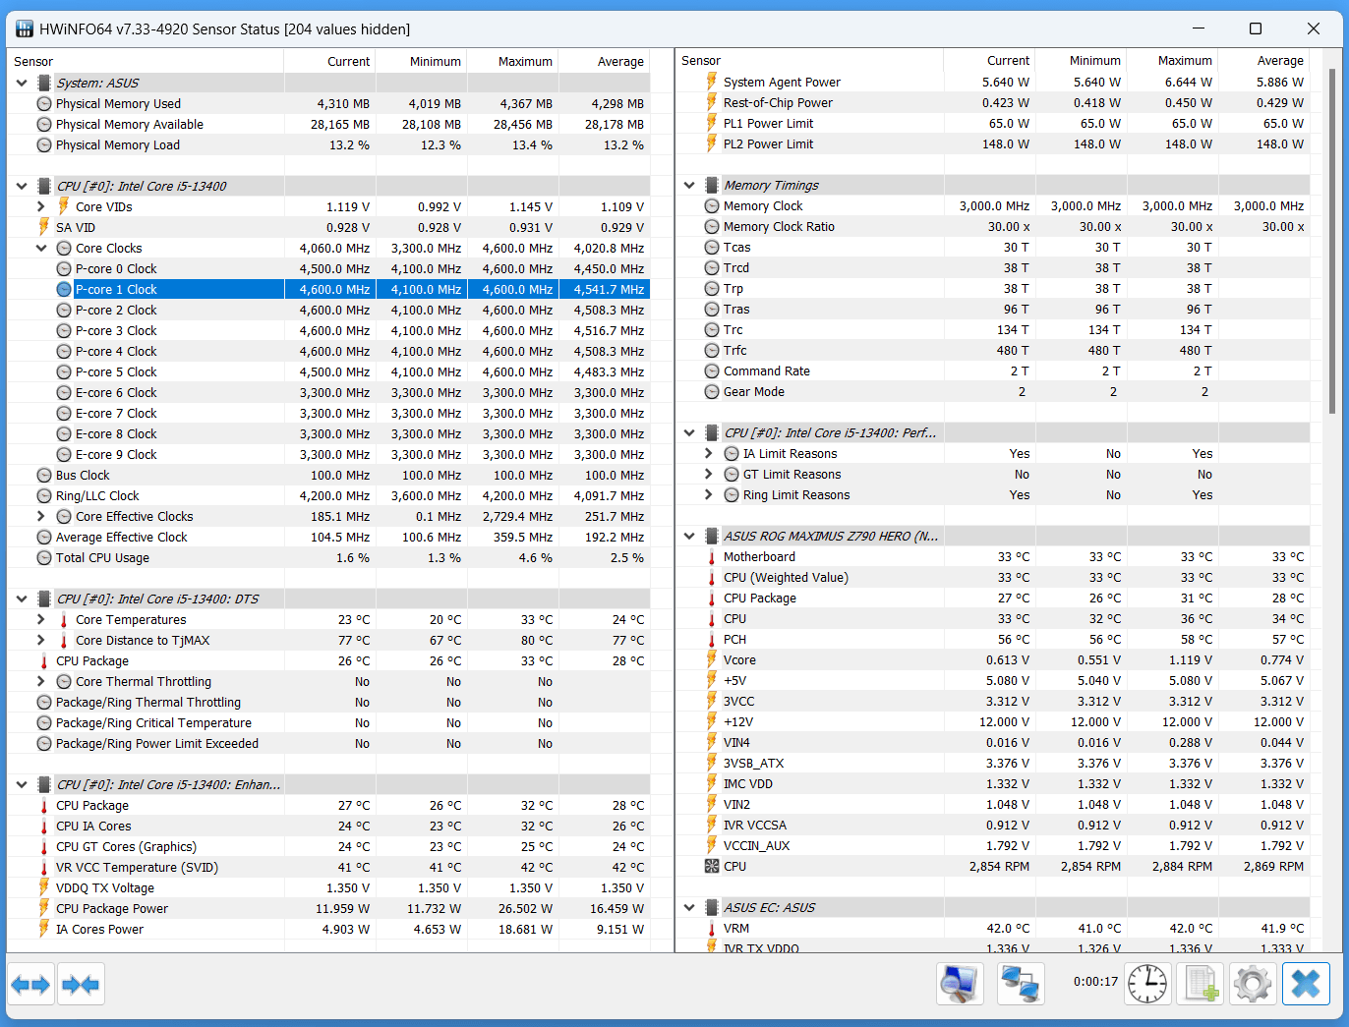The image size is (1349, 1027).
Task: Click the chip icon beside System: ASUS
Action: (44, 83)
